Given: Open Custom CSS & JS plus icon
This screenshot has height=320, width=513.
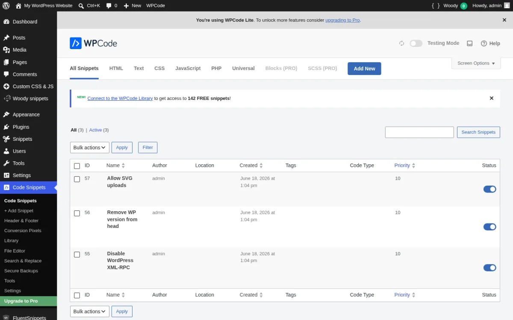Looking at the screenshot, I should click(6, 86).
